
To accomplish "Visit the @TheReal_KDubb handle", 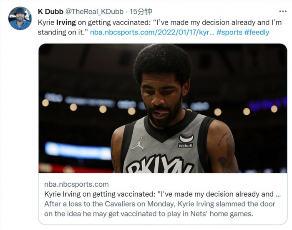I will pos(94,11).
